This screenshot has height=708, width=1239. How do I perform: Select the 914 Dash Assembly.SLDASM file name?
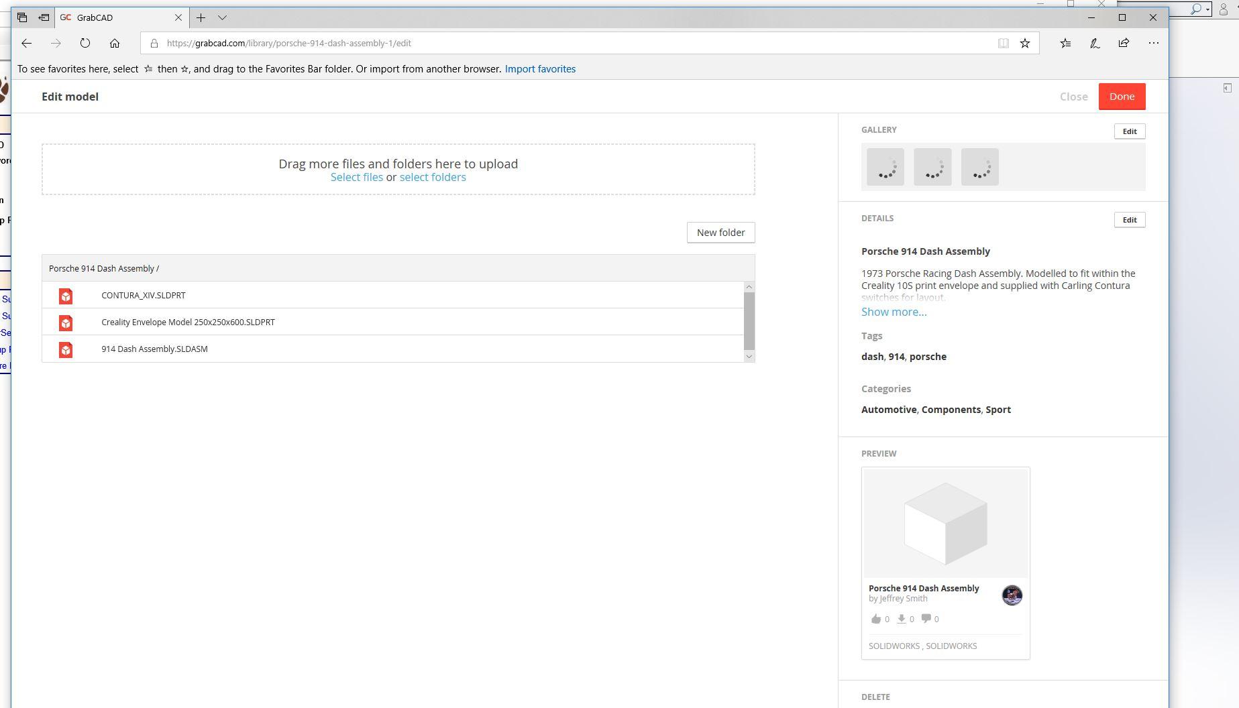154,349
